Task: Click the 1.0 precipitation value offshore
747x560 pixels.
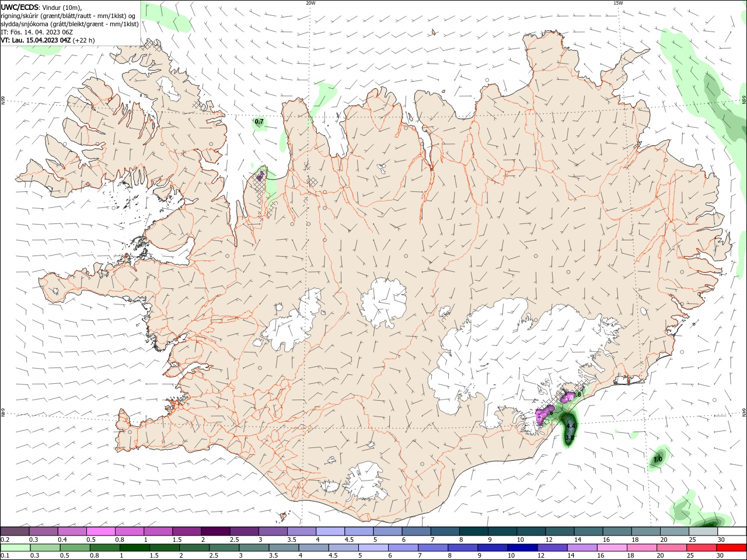Action: pos(658,460)
